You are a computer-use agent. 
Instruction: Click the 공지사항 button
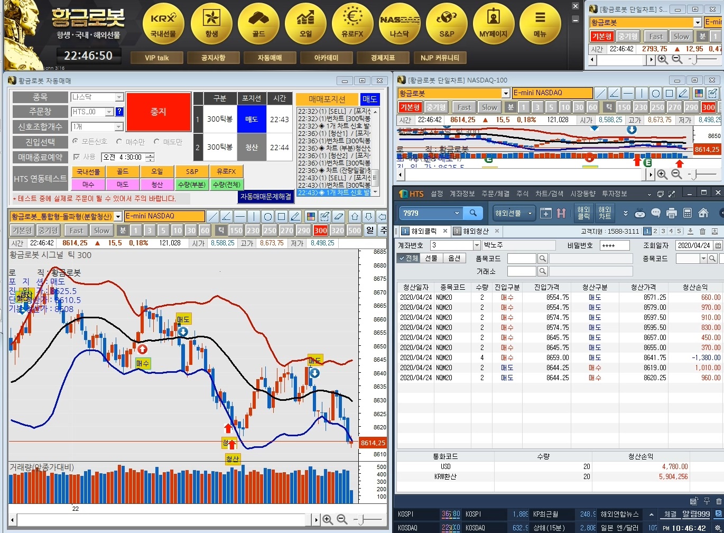(214, 58)
